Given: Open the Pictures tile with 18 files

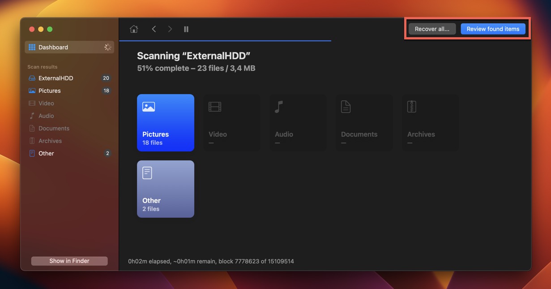Looking at the screenshot, I should [166, 123].
